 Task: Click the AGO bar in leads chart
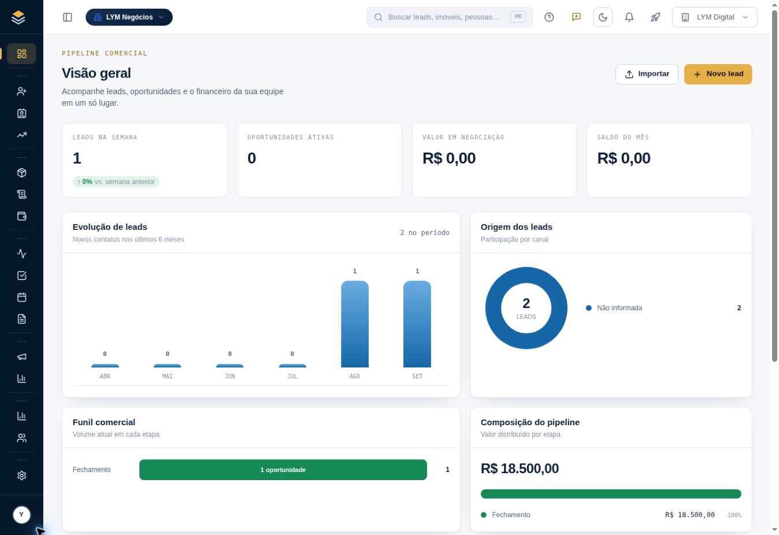click(x=355, y=324)
